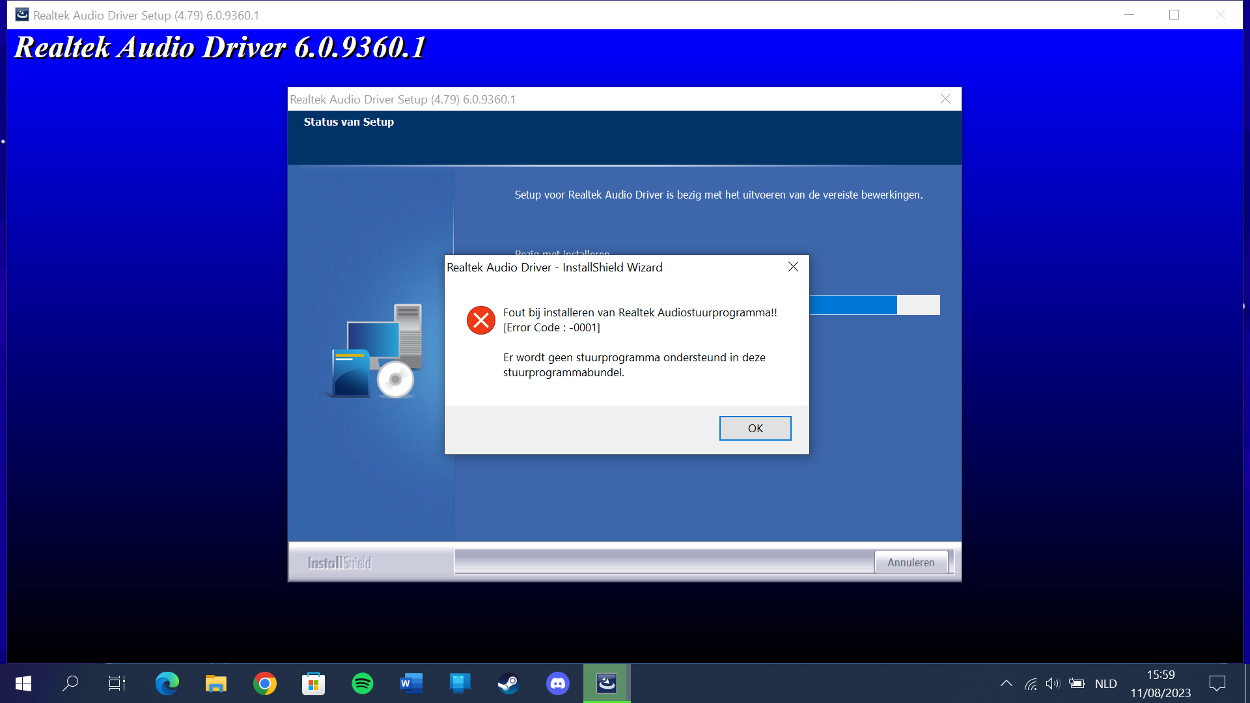1250x703 pixels.
Task: Click the red error icon
Action: [x=481, y=320]
